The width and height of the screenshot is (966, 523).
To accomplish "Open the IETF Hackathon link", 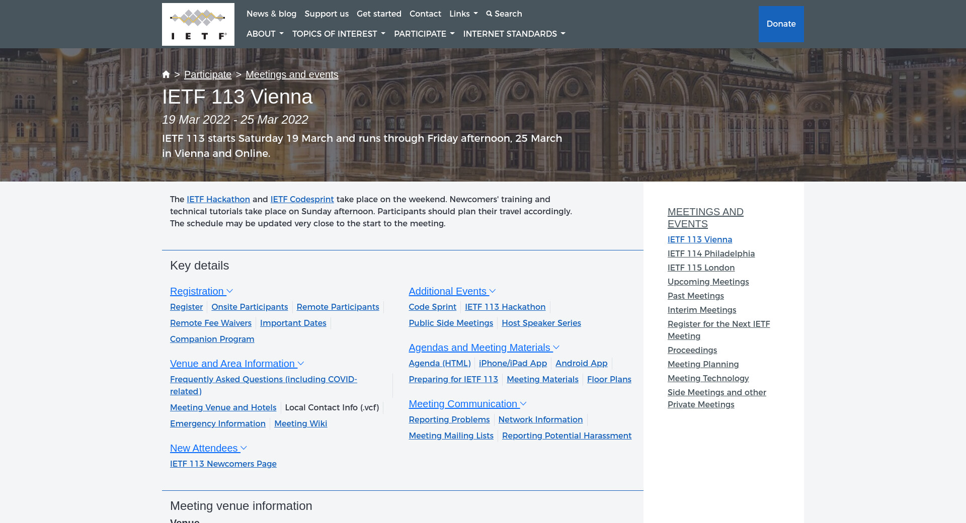I will (x=218, y=199).
